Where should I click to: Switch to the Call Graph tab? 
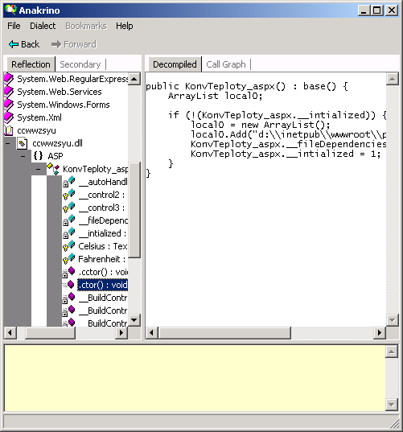click(x=226, y=64)
